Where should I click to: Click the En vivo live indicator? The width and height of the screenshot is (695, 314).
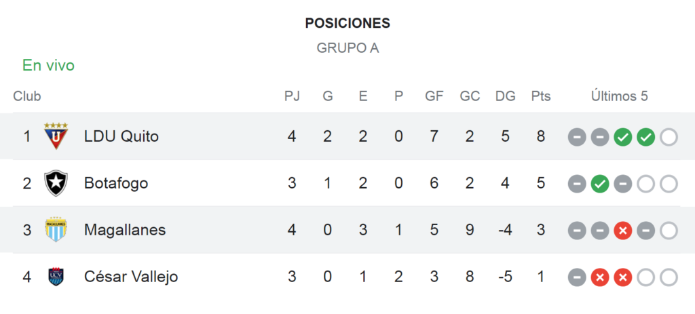[48, 66]
